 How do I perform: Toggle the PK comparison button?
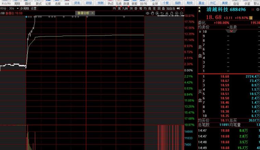(115, 9)
